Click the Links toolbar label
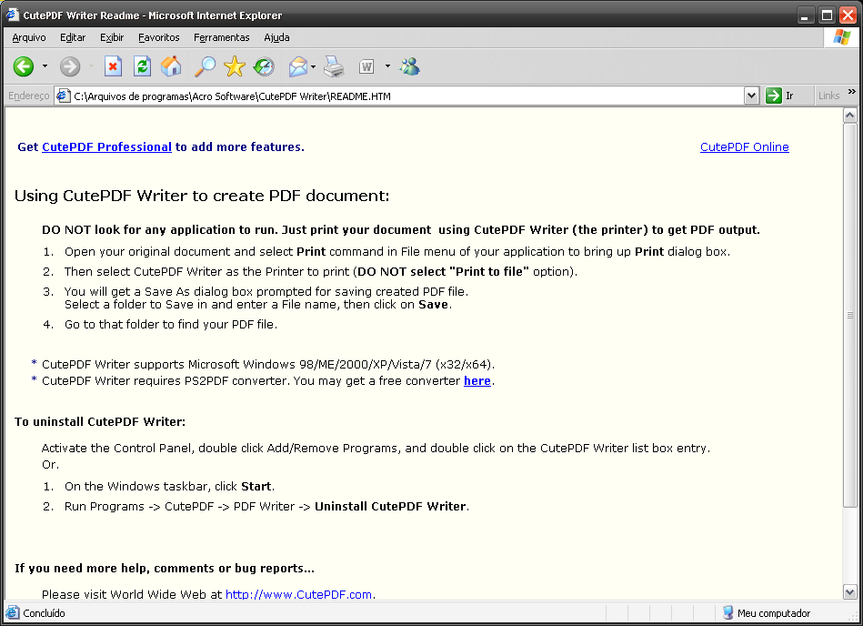The width and height of the screenshot is (863, 626). 828,96
